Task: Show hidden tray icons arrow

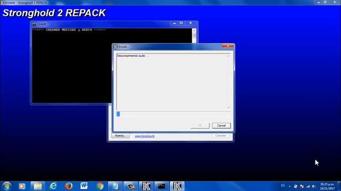Action: coord(290,186)
